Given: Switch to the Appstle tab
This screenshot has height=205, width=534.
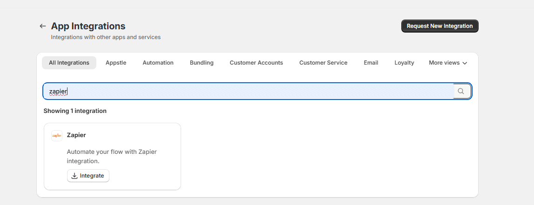Looking at the screenshot, I should tap(116, 63).
